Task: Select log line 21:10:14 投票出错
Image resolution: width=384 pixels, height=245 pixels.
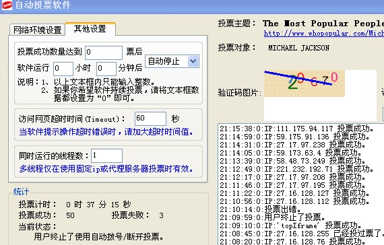Action: tap(260, 209)
